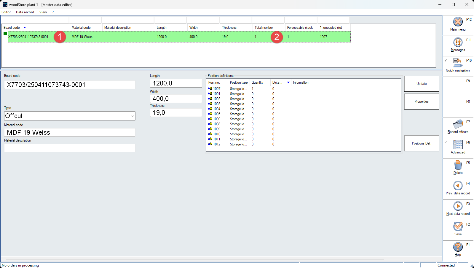The width and height of the screenshot is (474, 268).
Task: Click the storage icon for position 1011
Action: pos(210,139)
